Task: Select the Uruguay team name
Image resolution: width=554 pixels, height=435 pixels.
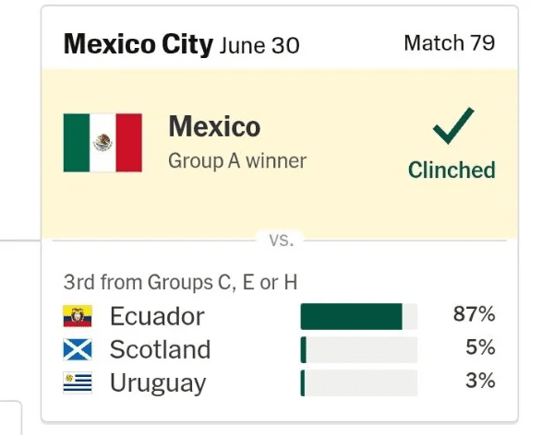Action: tap(158, 383)
